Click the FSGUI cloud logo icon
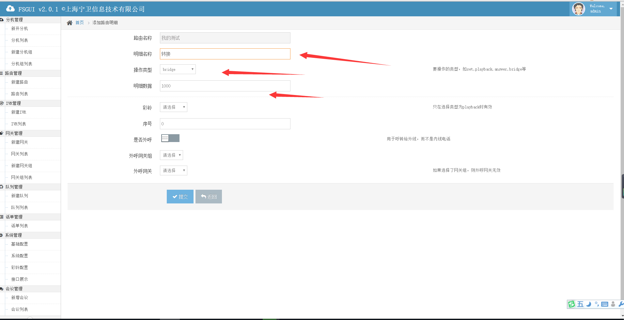This screenshot has height=320, width=624. (10, 9)
